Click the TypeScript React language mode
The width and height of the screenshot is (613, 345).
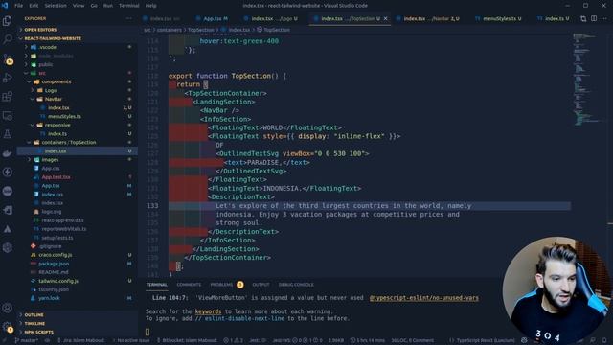[x=485, y=340]
